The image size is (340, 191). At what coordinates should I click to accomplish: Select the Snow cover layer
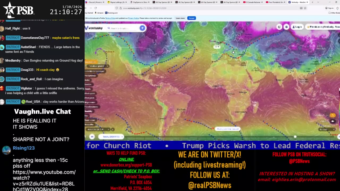pyautogui.click(x=91, y=120)
